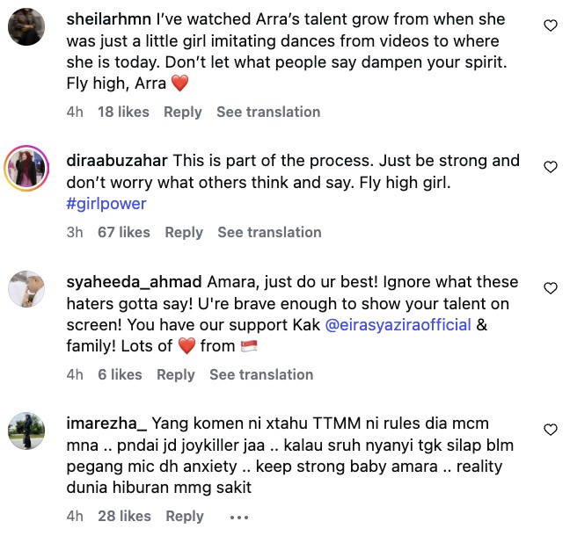Open the diraabuzahar username link

tap(117, 161)
